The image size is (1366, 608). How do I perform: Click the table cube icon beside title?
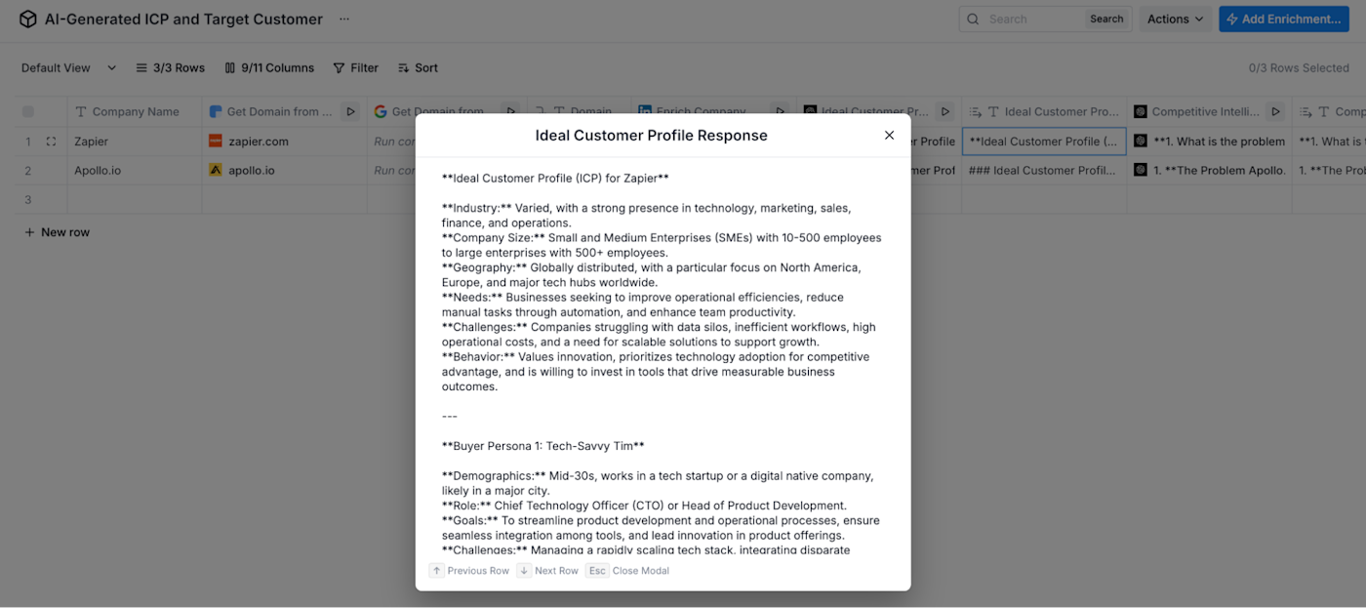28,20
